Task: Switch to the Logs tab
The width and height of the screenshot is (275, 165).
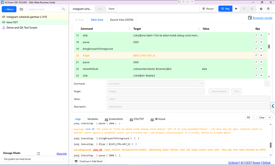Action: 78,119
